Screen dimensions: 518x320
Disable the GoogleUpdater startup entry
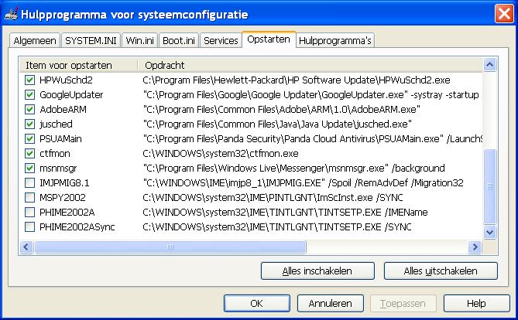coord(30,94)
